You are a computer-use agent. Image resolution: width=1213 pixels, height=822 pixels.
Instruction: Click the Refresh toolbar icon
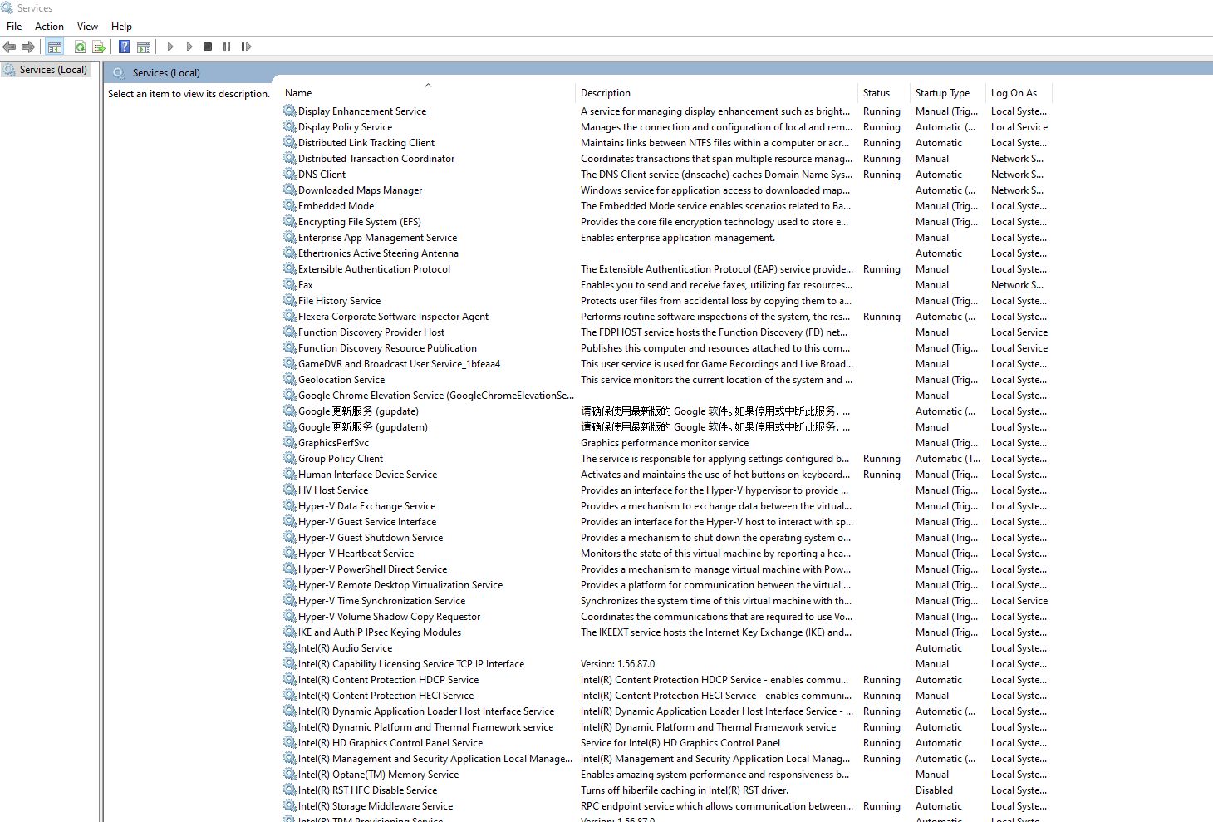click(x=81, y=47)
